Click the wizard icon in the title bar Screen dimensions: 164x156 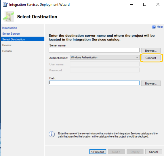pos(5,5)
